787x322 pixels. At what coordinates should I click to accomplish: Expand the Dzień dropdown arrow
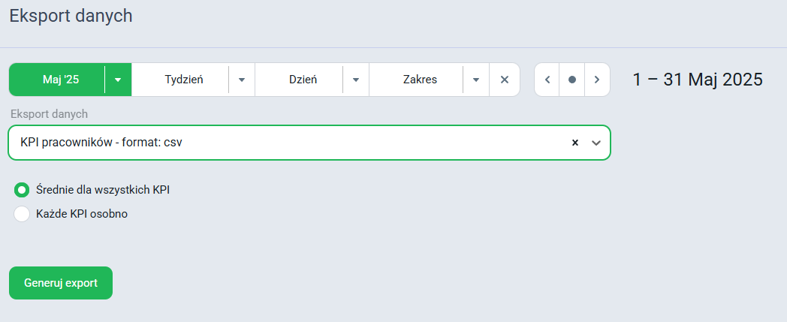click(x=356, y=80)
